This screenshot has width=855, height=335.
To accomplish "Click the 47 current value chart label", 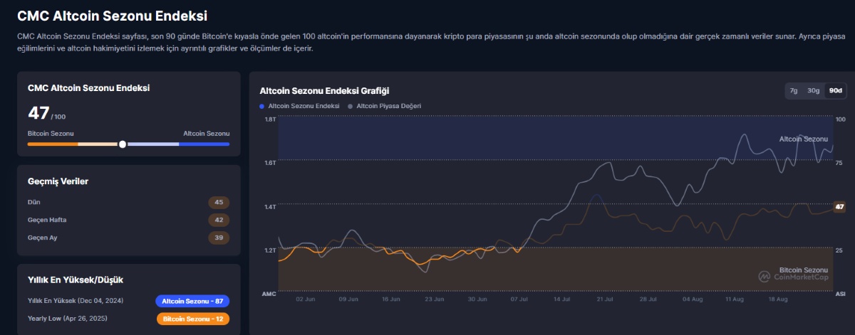I will click(x=839, y=206).
